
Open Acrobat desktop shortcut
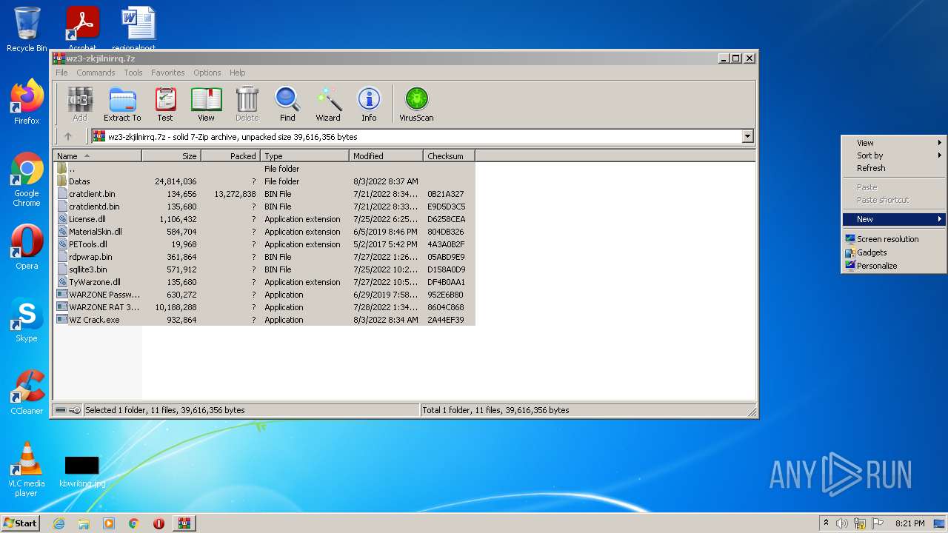coord(83,28)
